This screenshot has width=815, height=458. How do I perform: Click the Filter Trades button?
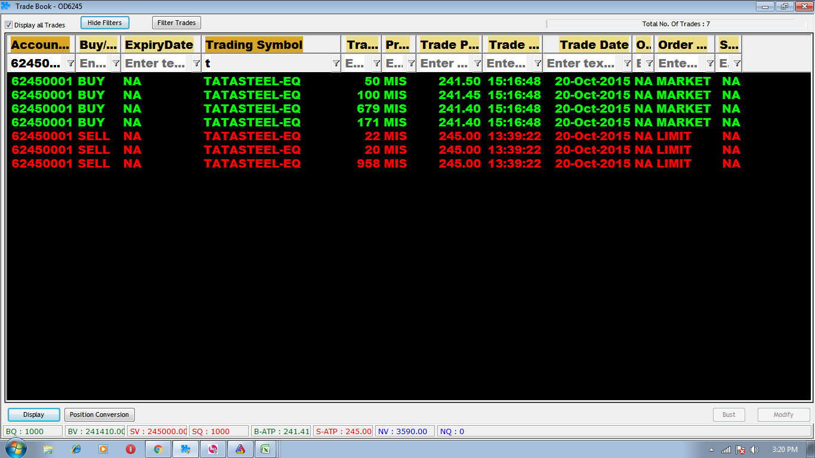(177, 23)
